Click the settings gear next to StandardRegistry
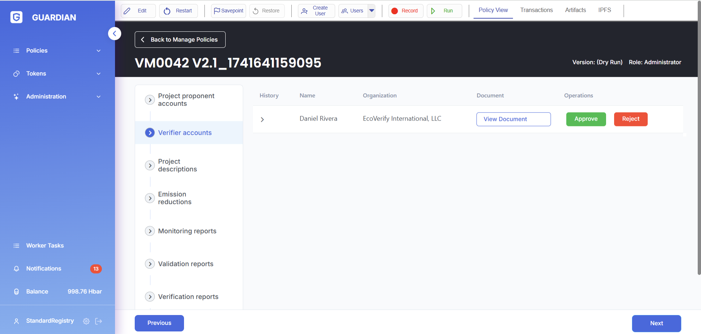701x334 pixels. tap(86, 321)
